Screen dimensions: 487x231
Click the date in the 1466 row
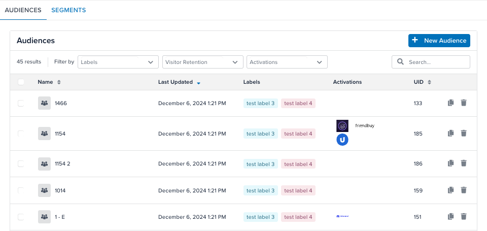(x=192, y=103)
